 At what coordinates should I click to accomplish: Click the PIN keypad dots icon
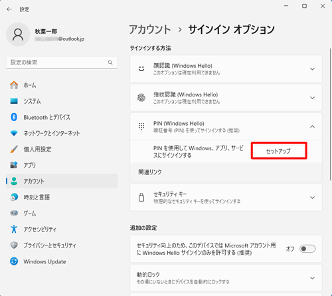pos(141,126)
